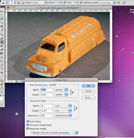Select the History Brush tool
134x138 pixels.
(2, 46)
